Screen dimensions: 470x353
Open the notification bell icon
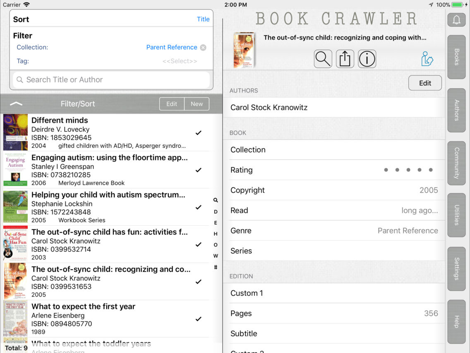(x=456, y=19)
